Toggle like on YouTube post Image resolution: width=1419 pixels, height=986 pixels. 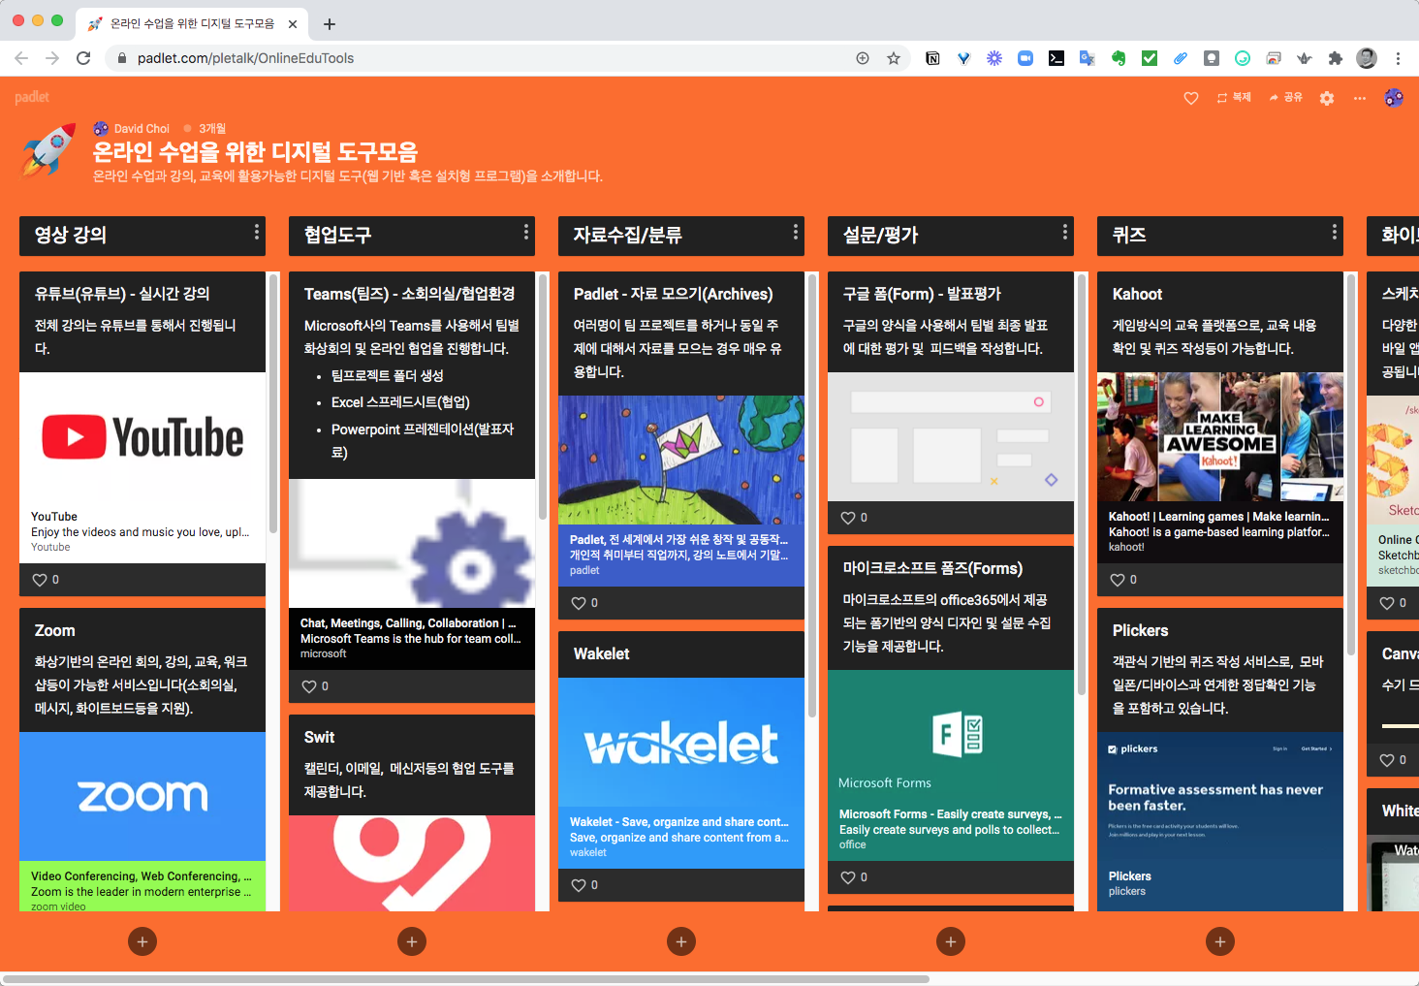[40, 580]
